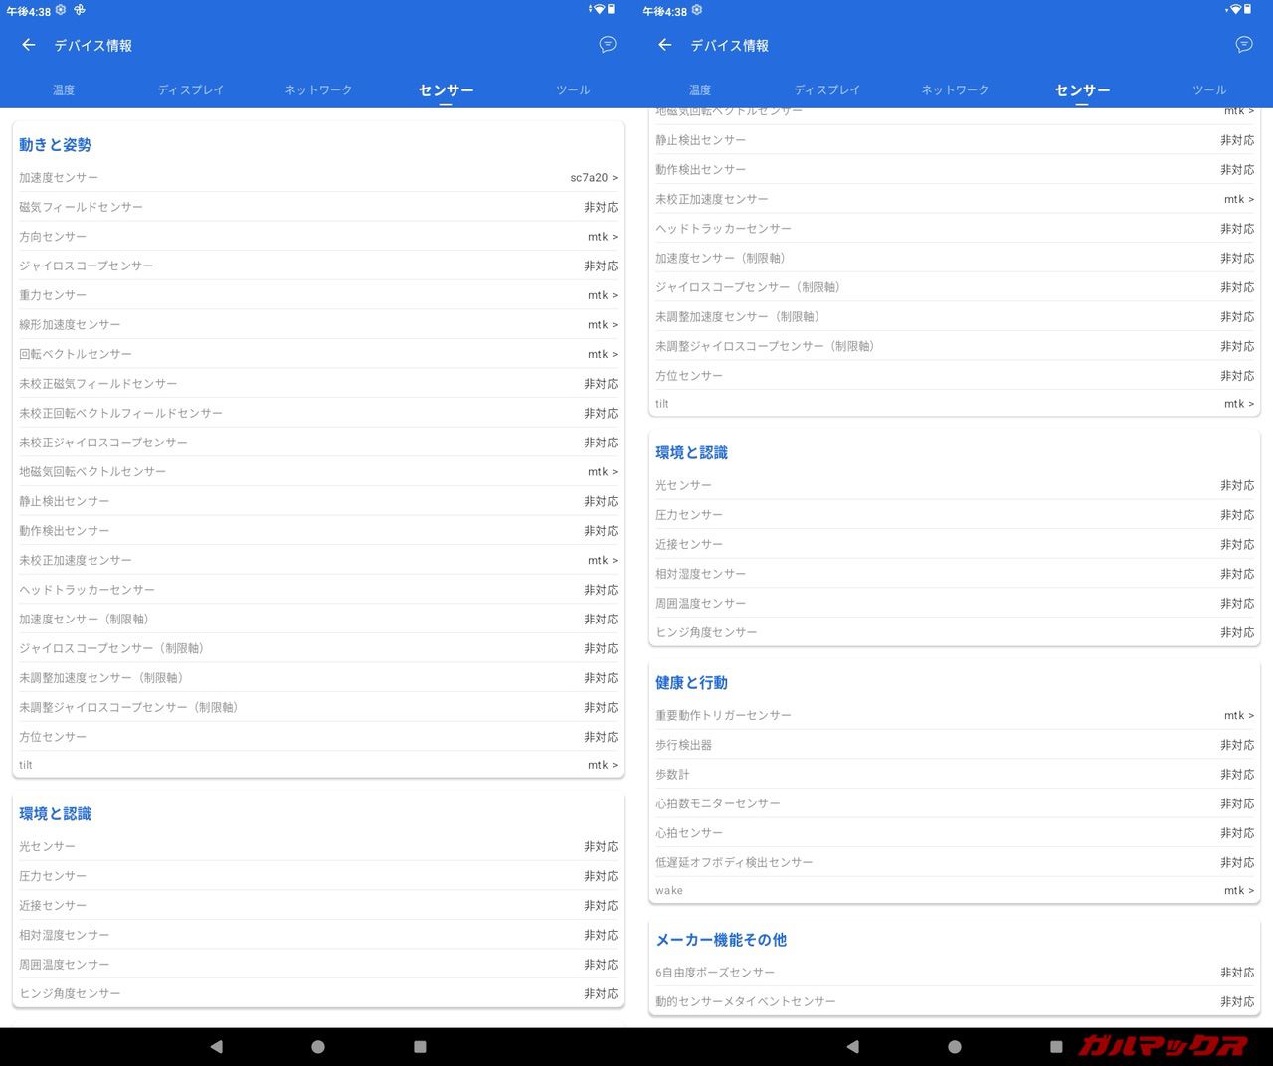Switch to the ディスプレイ tab on the right screen
Screen dimensions: 1273x1066
(x=826, y=90)
